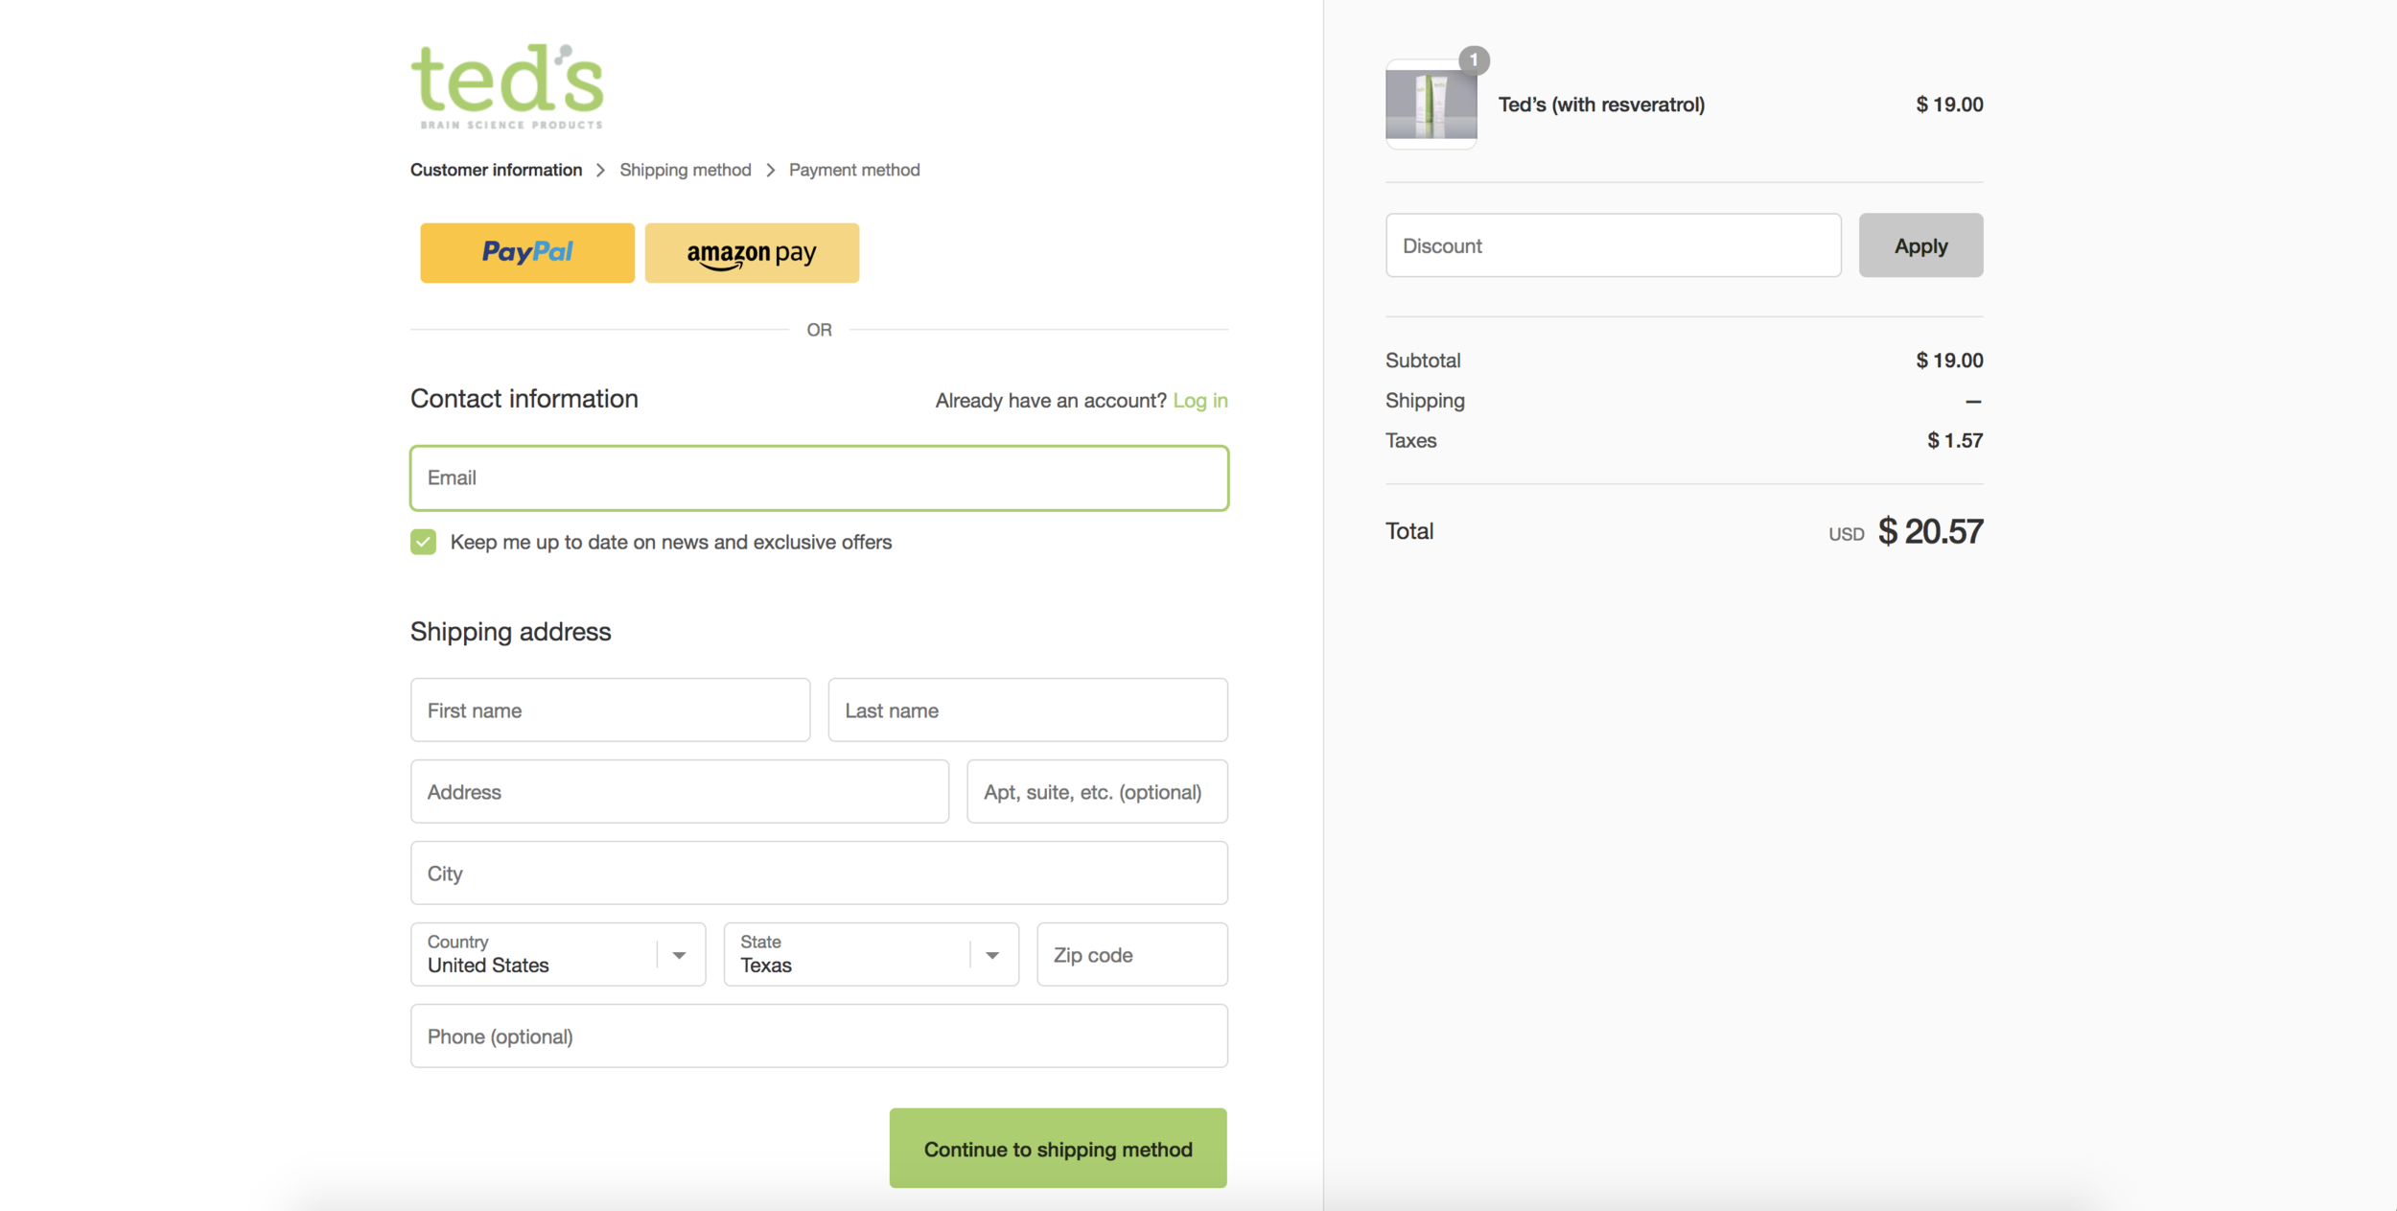Click the Shipping label in order summary
The height and width of the screenshot is (1211, 2397).
1425,401
